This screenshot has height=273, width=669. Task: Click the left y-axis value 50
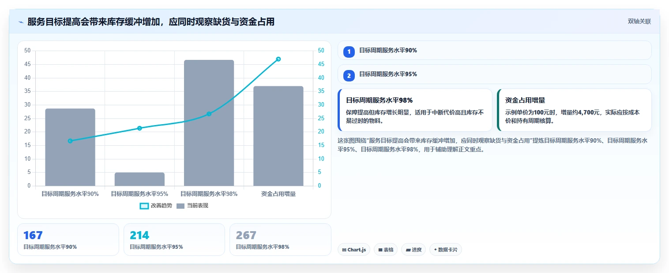click(27, 51)
